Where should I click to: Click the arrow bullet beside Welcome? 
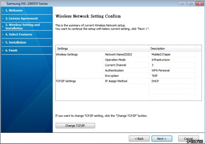tap(3, 11)
